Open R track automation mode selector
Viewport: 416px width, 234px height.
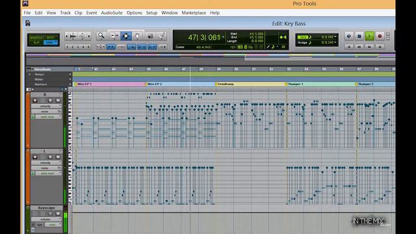(49, 117)
